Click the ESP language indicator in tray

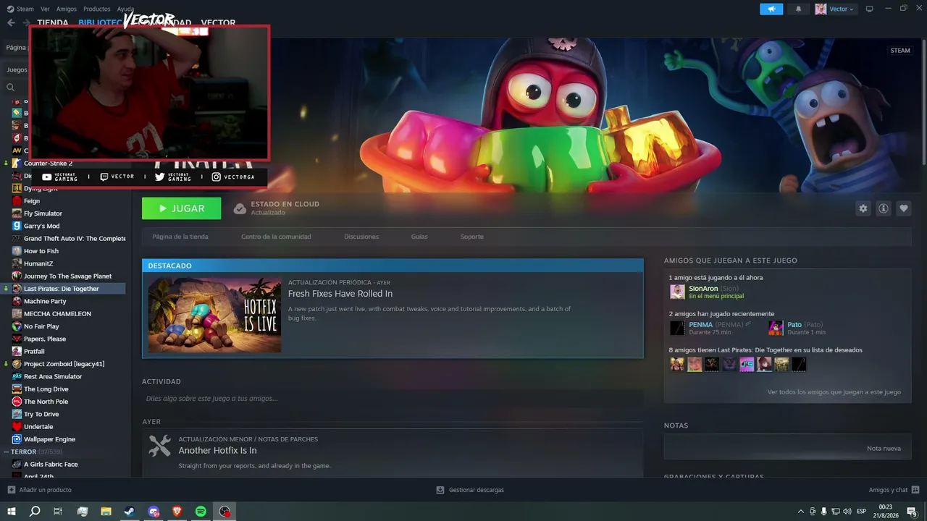[x=861, y=512]
